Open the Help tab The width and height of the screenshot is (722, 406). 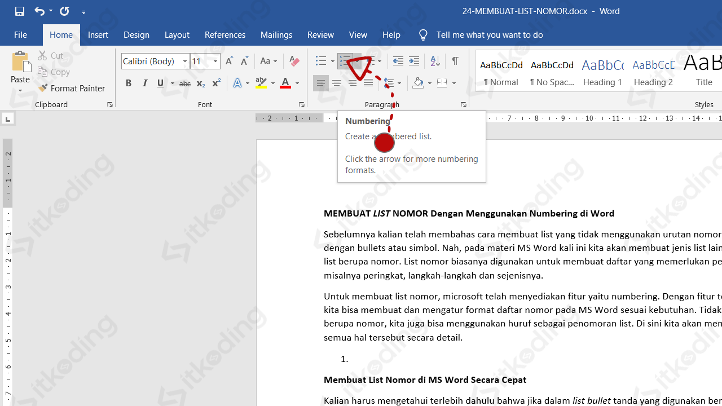point(391,35)
